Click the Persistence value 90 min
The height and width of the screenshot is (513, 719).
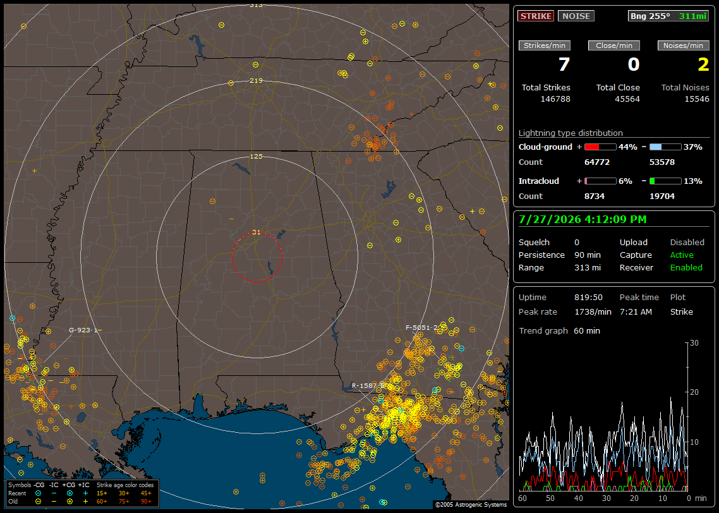pos(588,255)
